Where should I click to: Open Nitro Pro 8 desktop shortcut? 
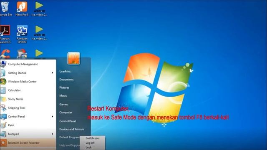point(22,8)
